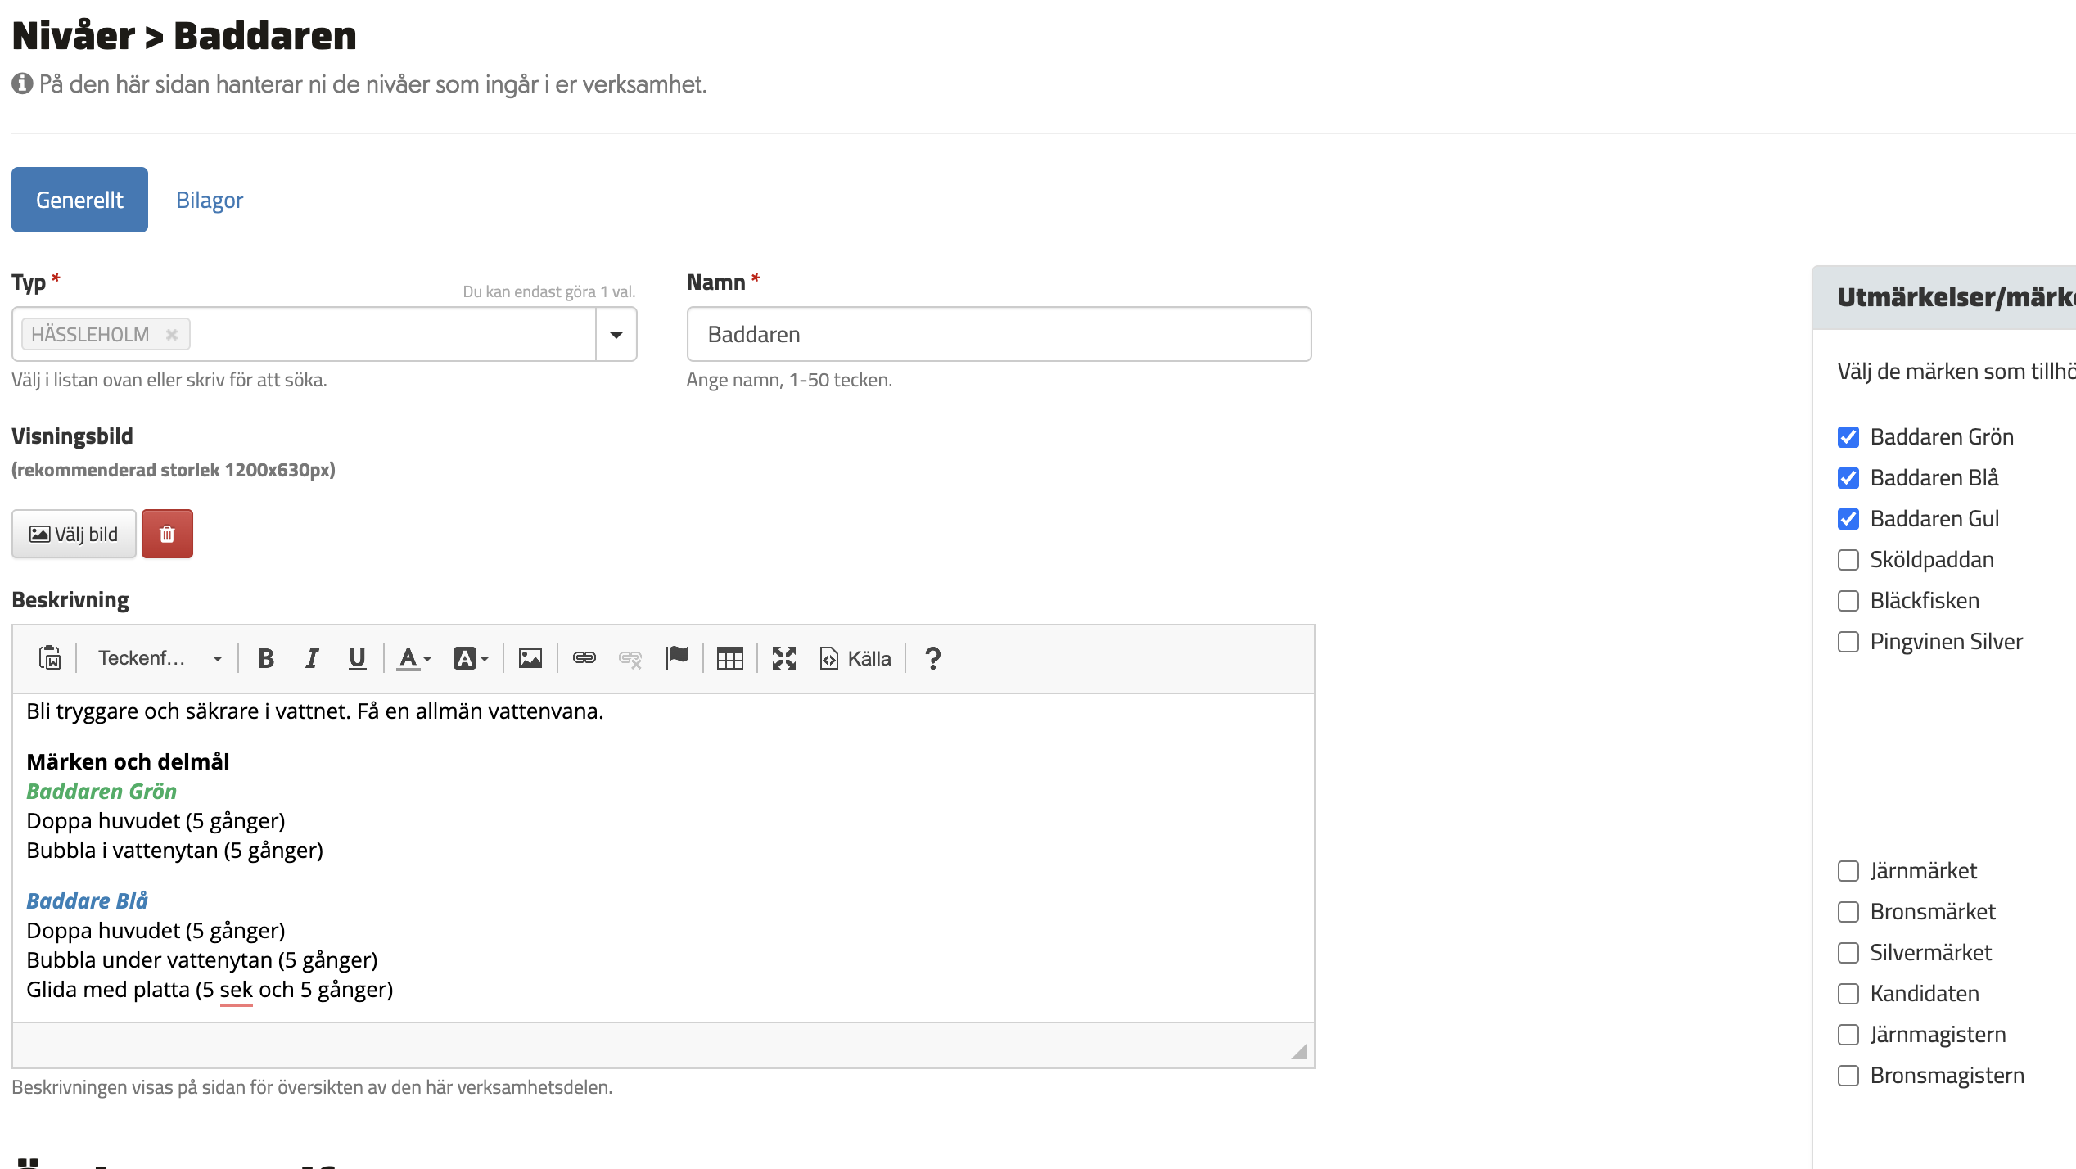Click the anchor flag icon
The width and height of the screenshot is (2076, 1169).
coord(677,658)
